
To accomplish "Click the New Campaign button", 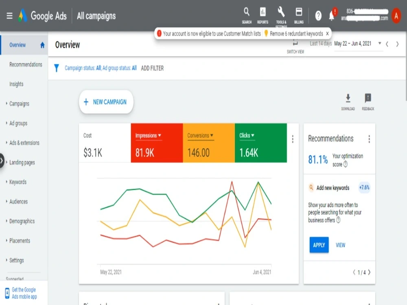I will pyautogui.click(x=106, y=102).
